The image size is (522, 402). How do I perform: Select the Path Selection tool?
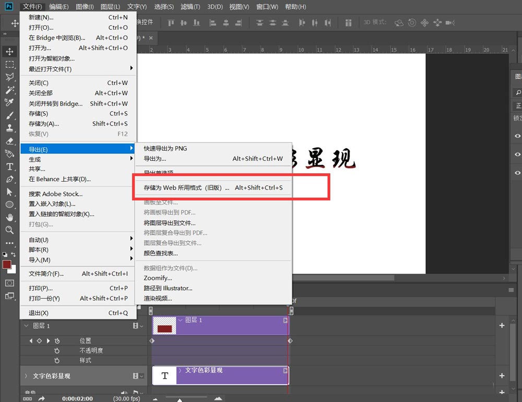(x=9, y=192)
